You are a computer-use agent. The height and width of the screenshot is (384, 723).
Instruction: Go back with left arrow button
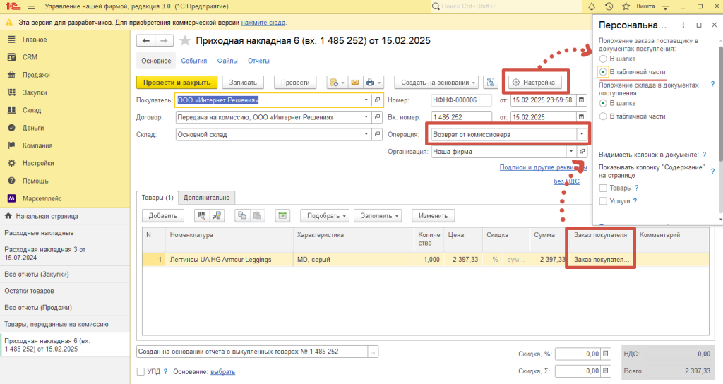point(145,41)
